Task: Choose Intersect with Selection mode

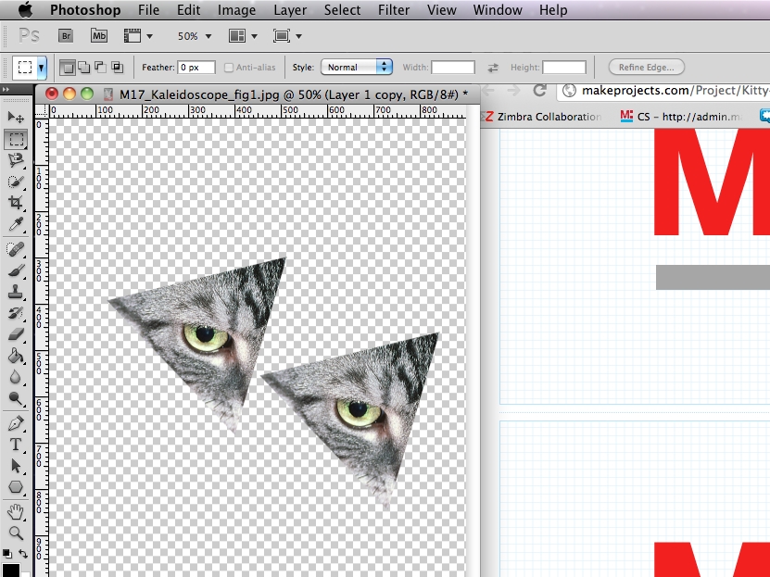Action: [117, 68]
